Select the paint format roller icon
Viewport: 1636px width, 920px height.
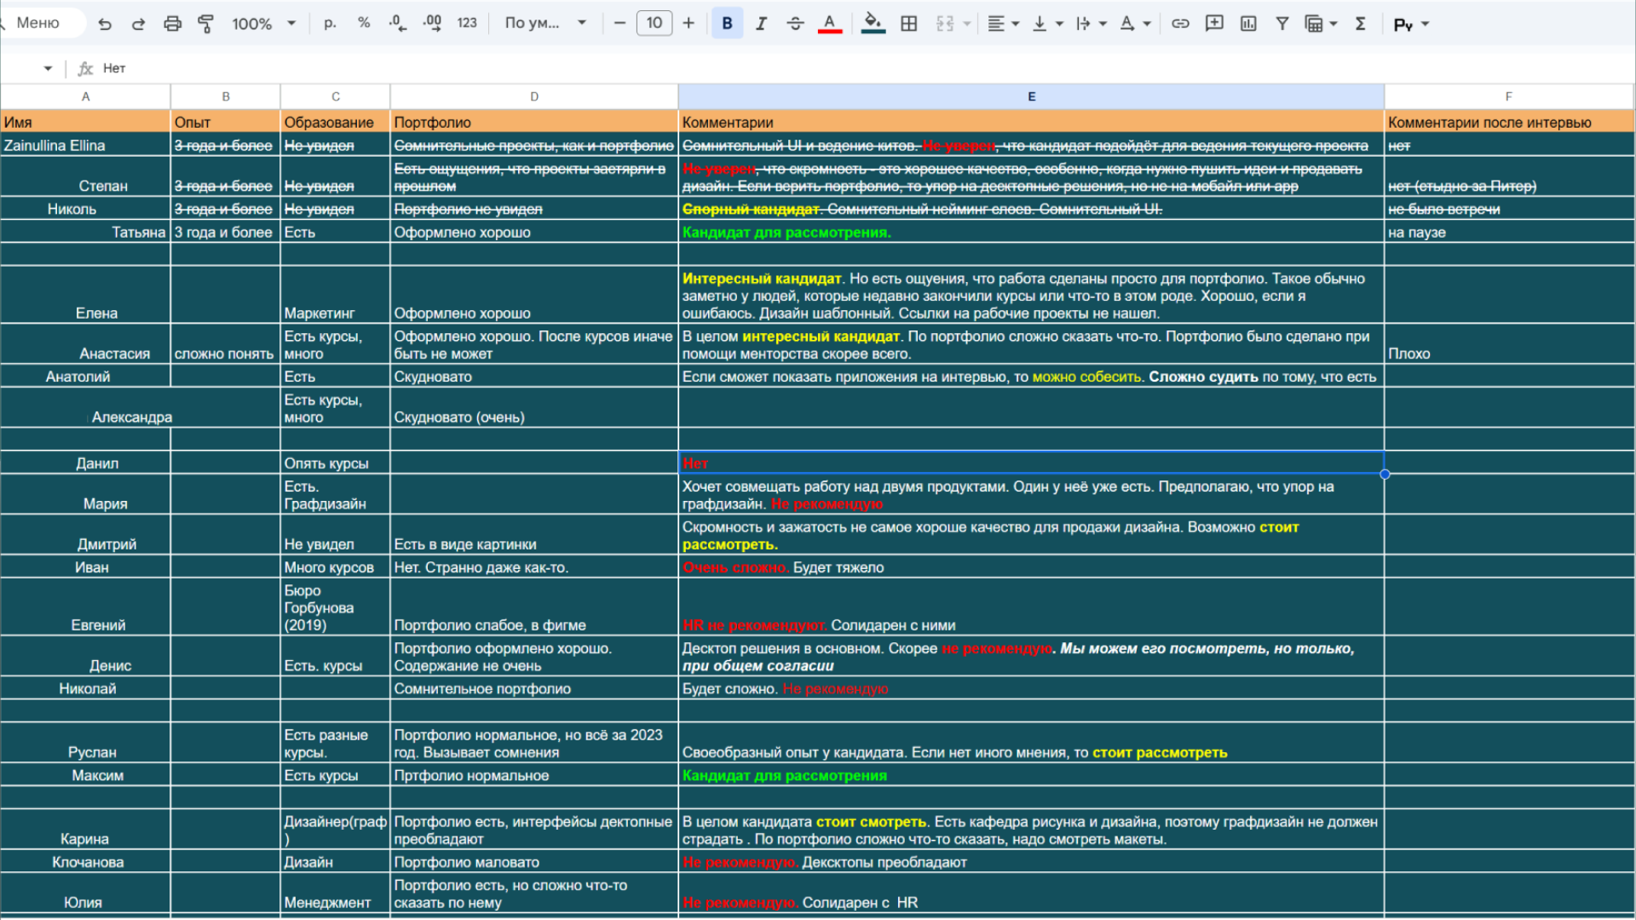[x=205, y=24]
